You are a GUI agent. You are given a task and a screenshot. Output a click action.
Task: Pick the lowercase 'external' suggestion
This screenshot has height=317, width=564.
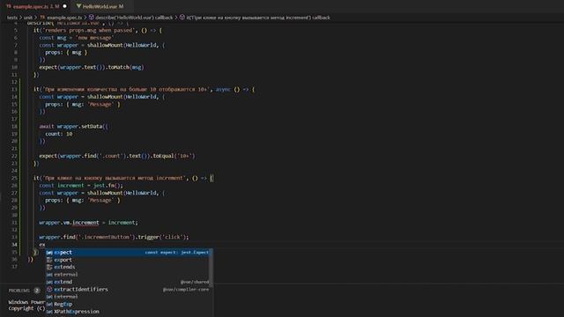click(x=129, y=275)
